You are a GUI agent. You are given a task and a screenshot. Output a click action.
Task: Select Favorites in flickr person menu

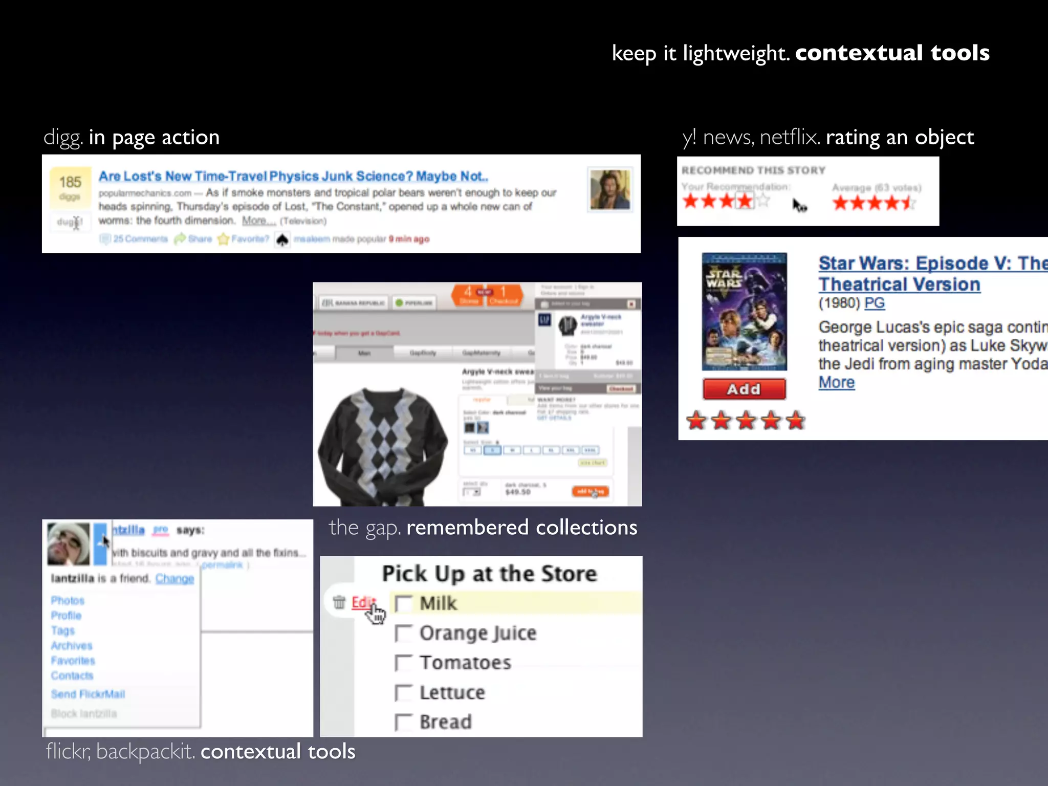[x=73, y=661]
